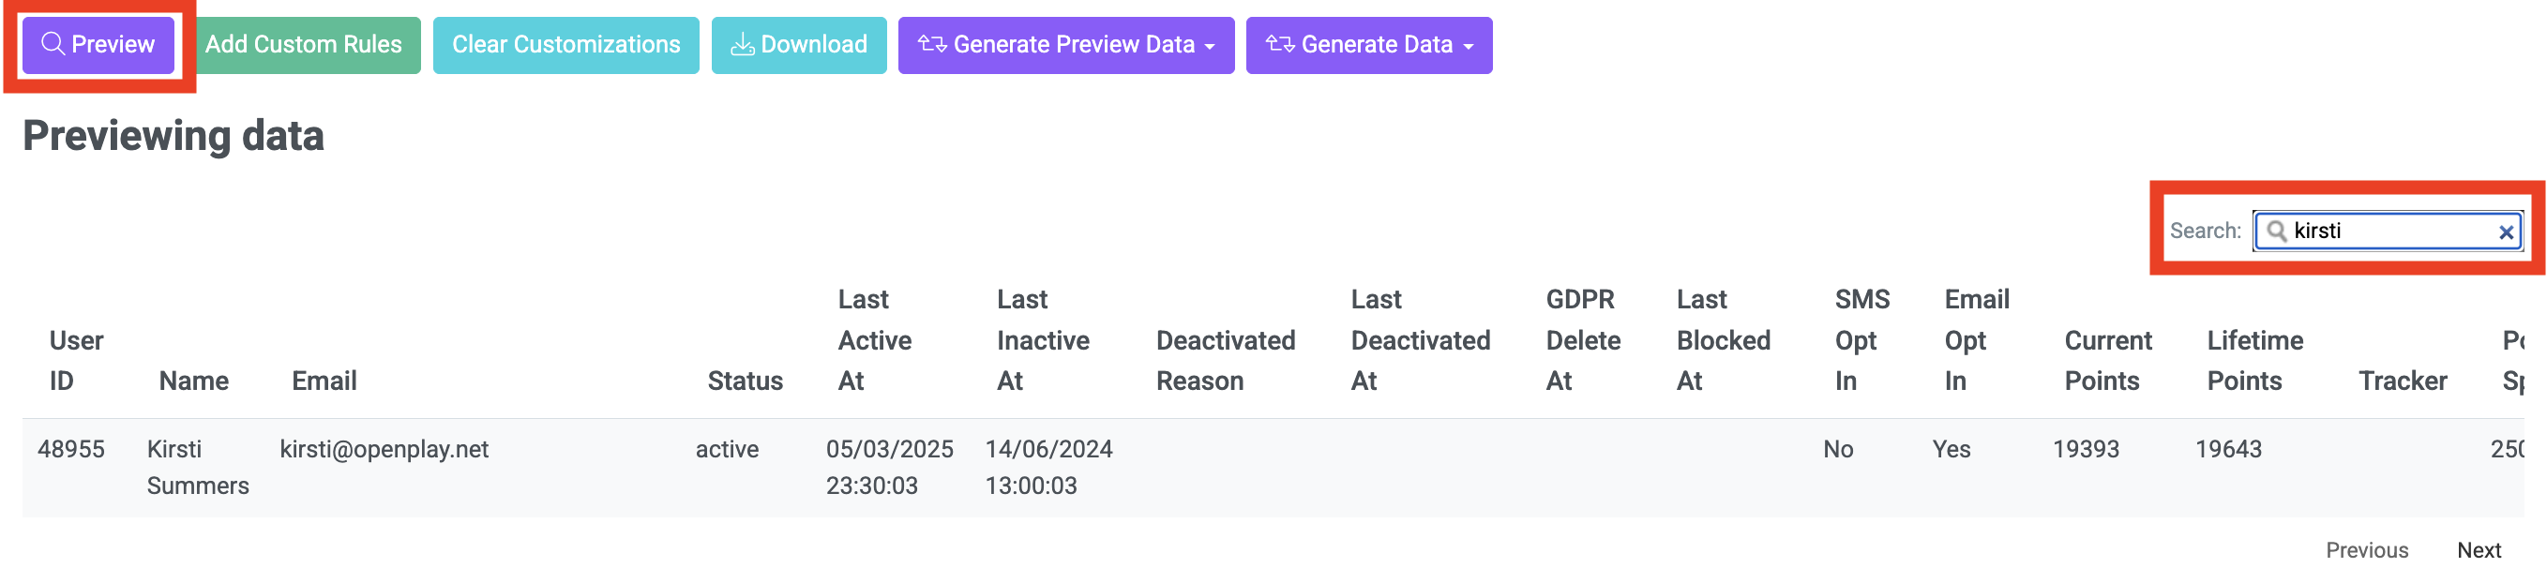Screen dimensions: 2547x583
Task: Sort by Last Inactive At column
Action: (1043, 339)
